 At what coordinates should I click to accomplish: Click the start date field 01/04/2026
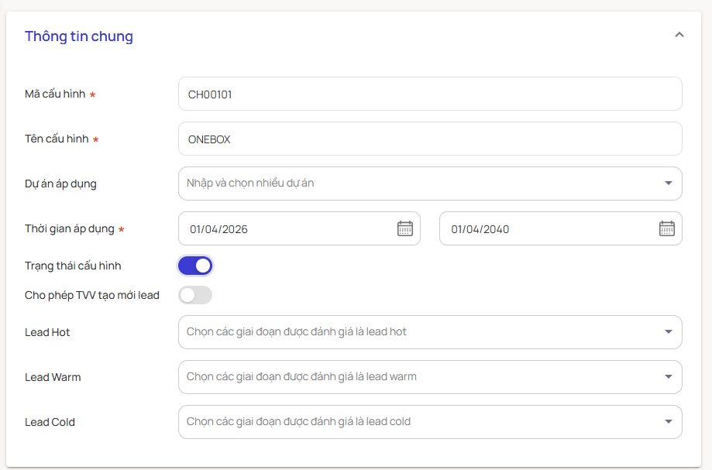(299, 228)
